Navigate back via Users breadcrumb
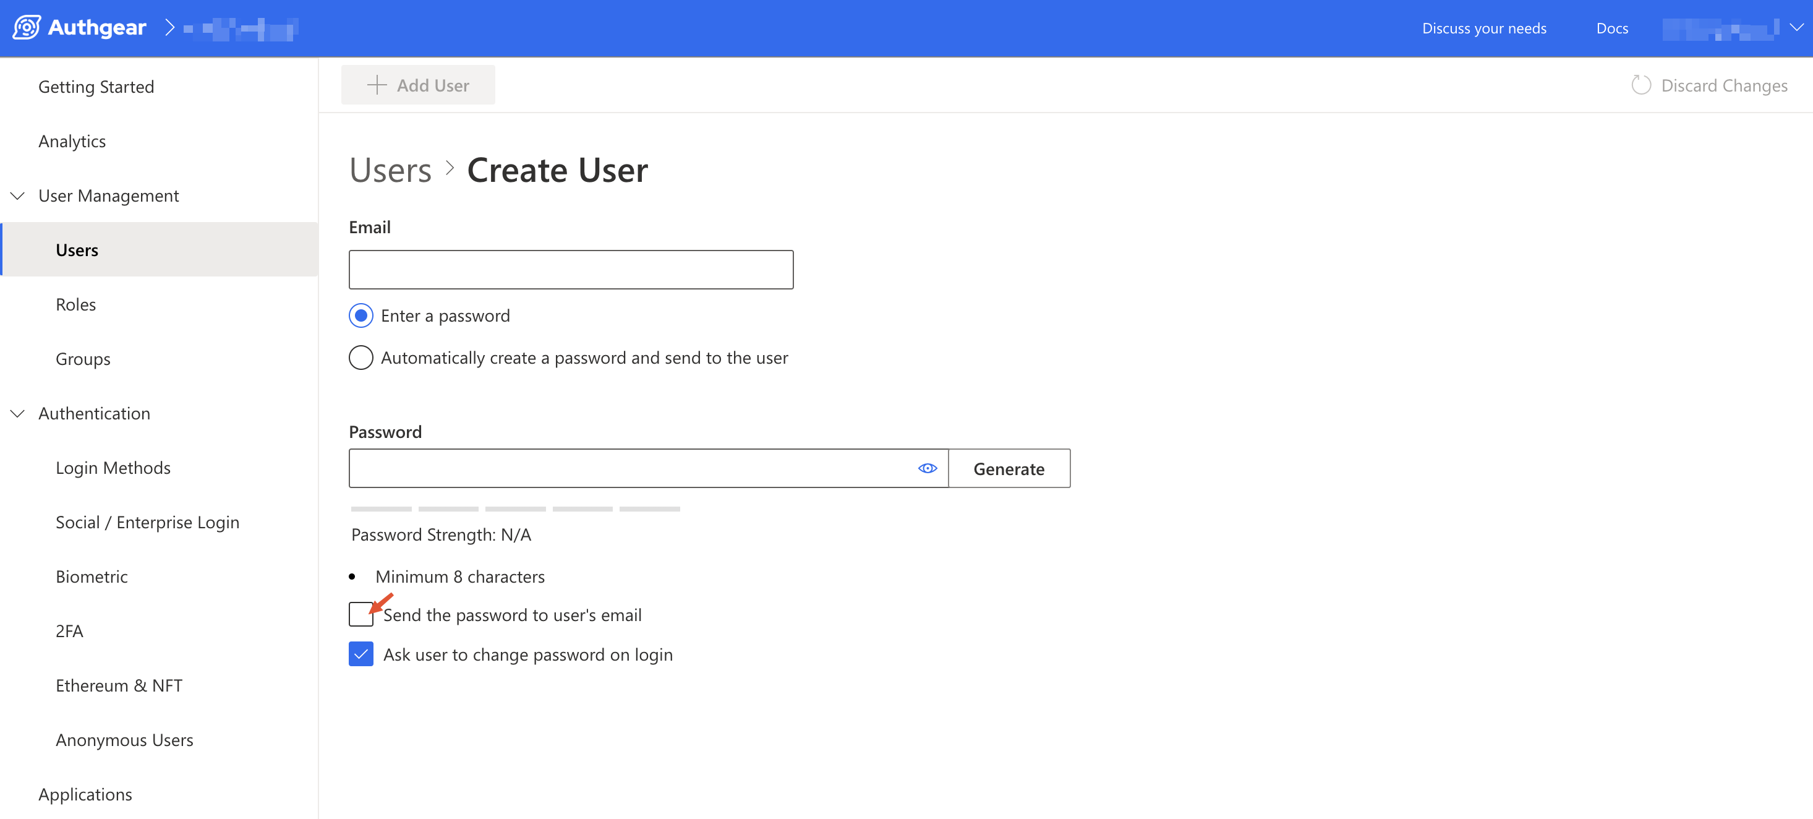Screen dimensions: 1813x819 pyautogui.click(x=390, y=171)
